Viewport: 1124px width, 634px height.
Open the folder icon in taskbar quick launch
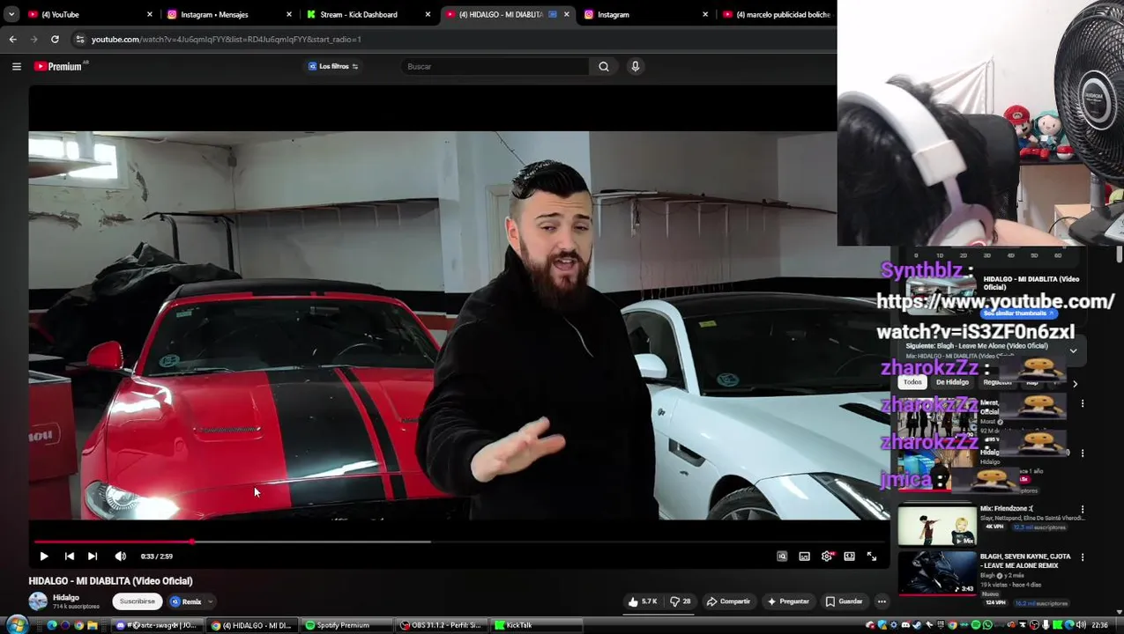tap(92, 625)
